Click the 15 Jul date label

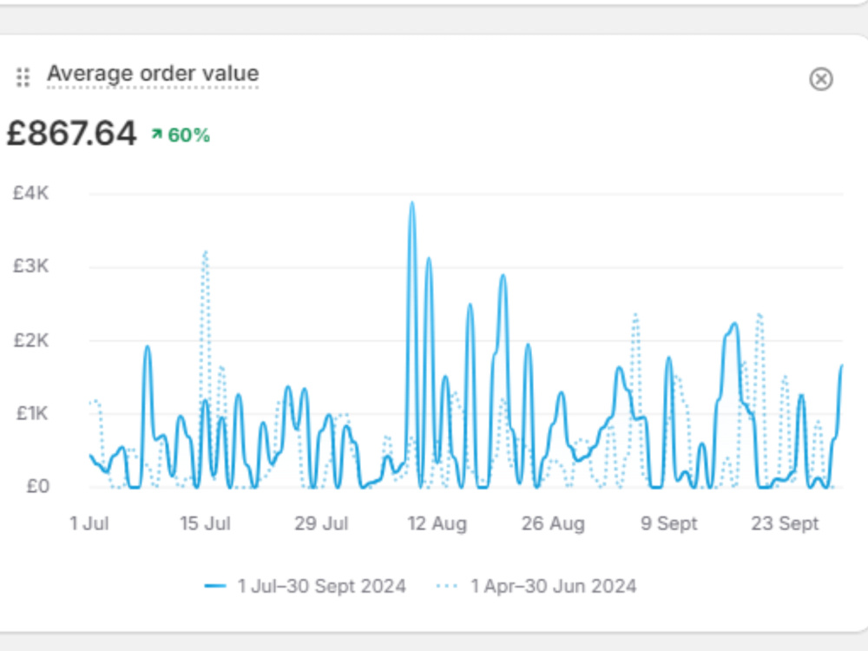[x=205, y=523]
